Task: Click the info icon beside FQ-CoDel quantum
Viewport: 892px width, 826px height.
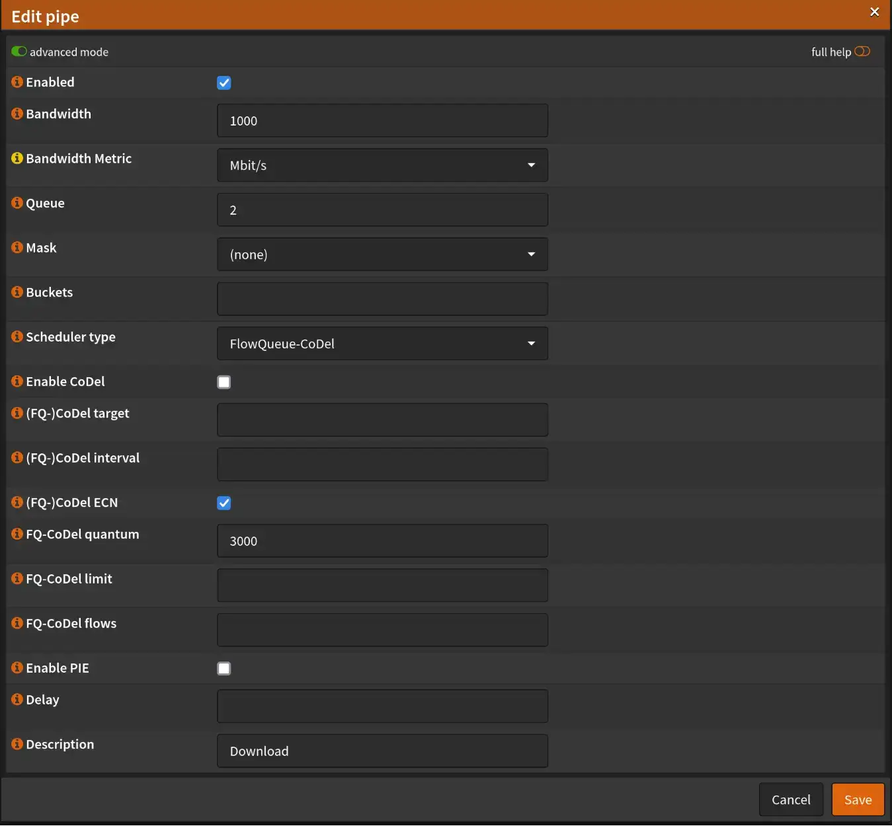Action: (17, 534)
